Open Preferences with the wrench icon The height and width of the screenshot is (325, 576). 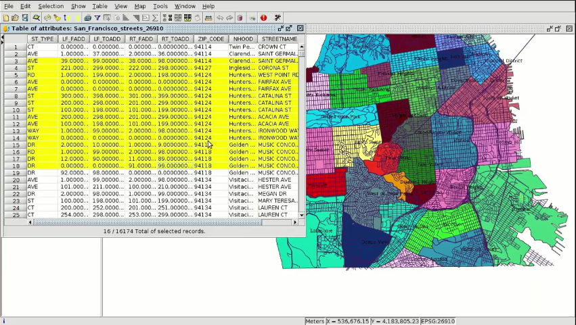(x=278, y=18)
